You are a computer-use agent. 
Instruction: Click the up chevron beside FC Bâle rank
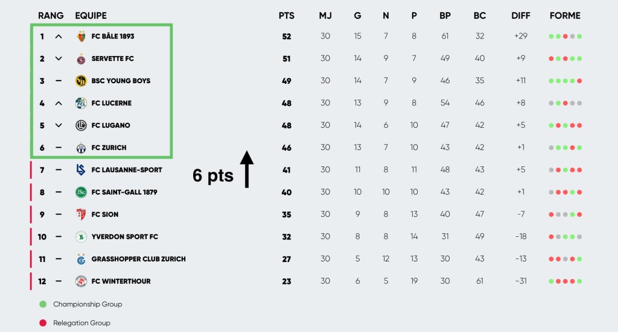point(59,37)
